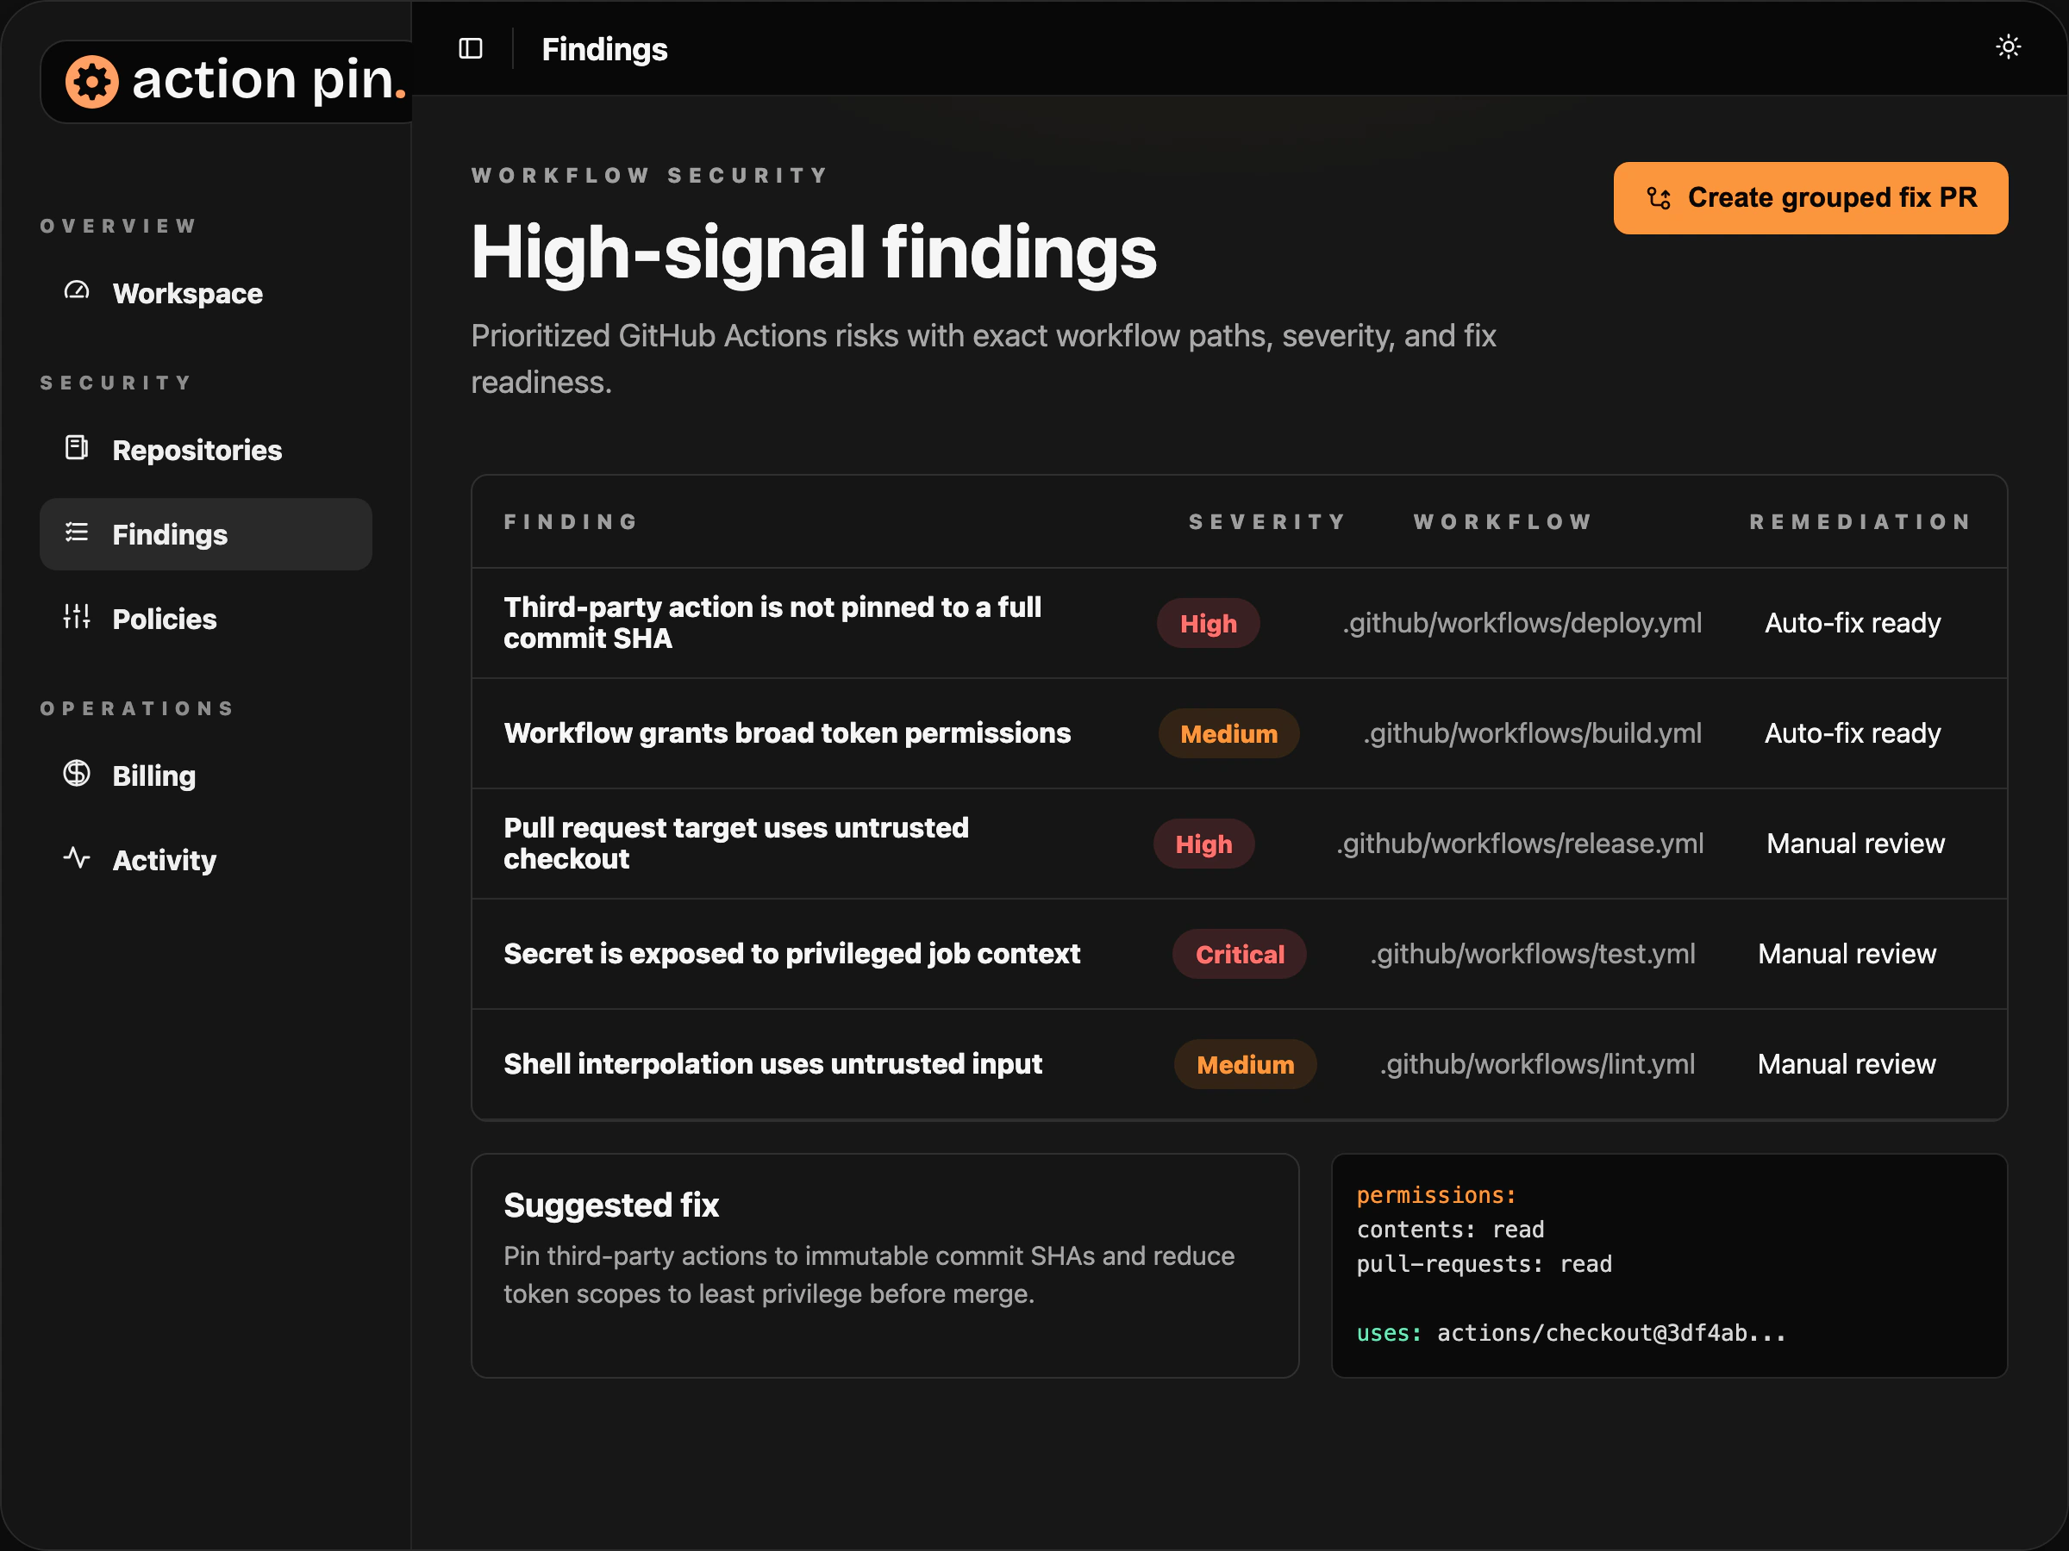Click Auto-fix ready on deploy.yml row
2069x1551 pixels.
(1852, 624)
